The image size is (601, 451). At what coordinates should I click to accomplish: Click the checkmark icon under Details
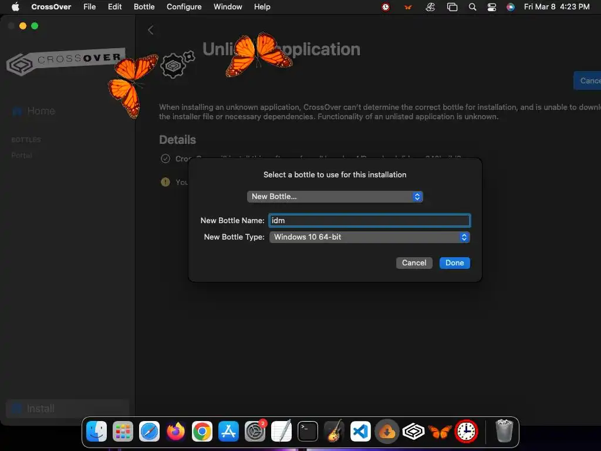(165, 159)
